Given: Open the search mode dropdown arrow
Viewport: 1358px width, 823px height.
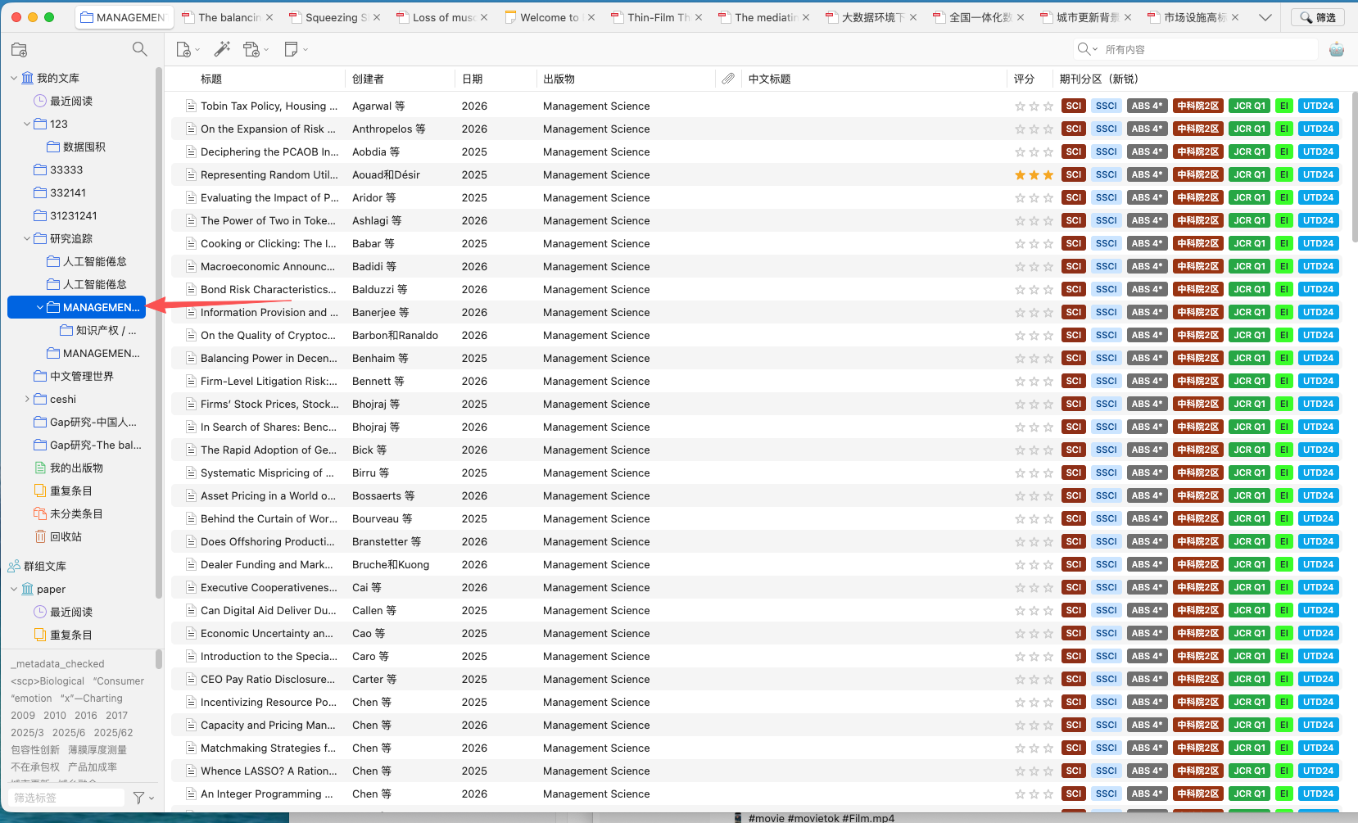Looking at the screenshot, I should click(x=1095, y=49).
